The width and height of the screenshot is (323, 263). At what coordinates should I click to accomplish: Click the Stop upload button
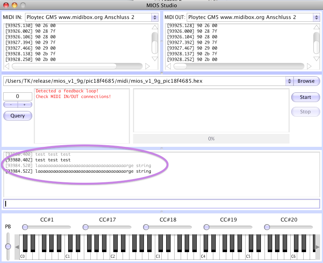click(306, 112)
